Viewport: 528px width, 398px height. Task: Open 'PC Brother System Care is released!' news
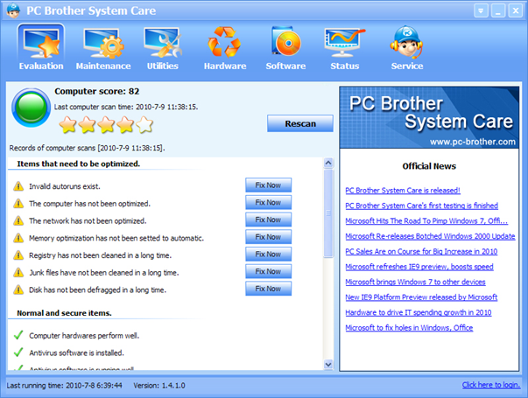tap(403, 190)
